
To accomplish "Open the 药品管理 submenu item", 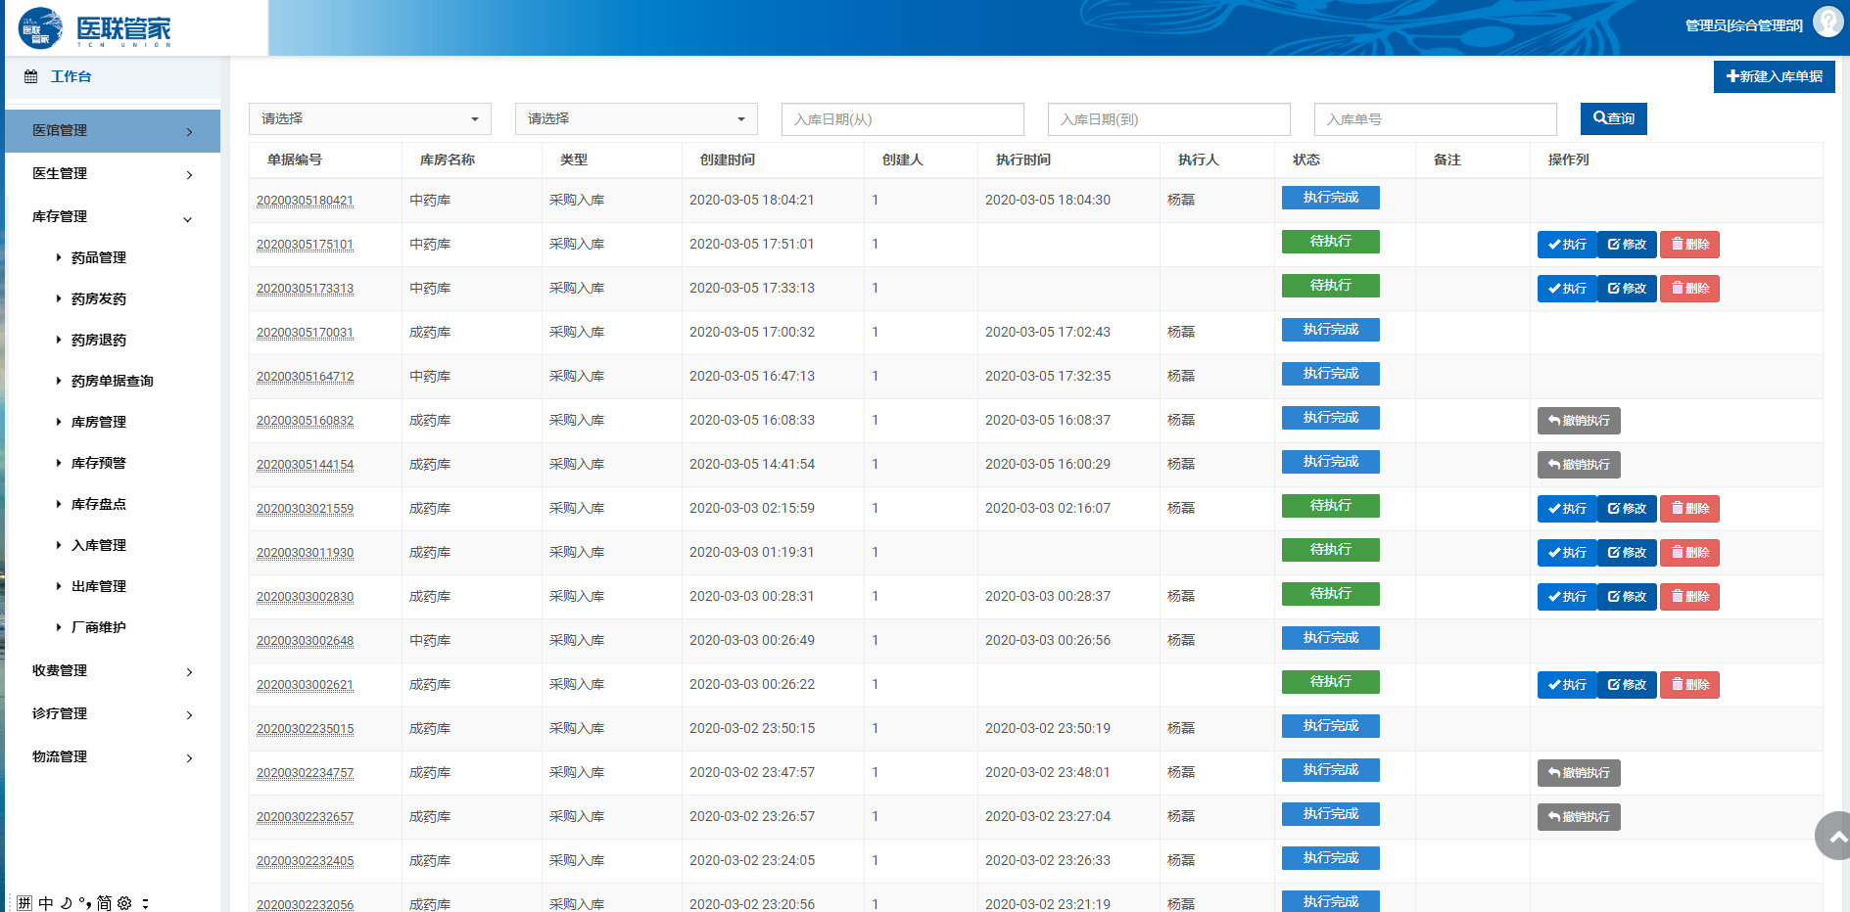I will click(x=98, y=257).
